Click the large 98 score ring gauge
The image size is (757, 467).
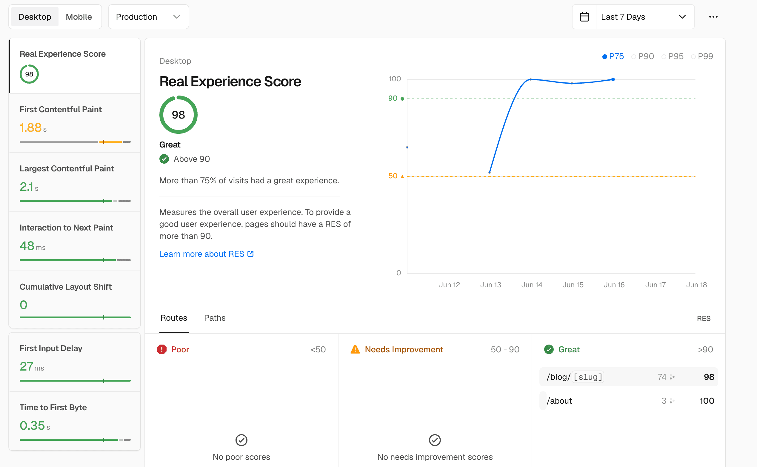[179, 115]
